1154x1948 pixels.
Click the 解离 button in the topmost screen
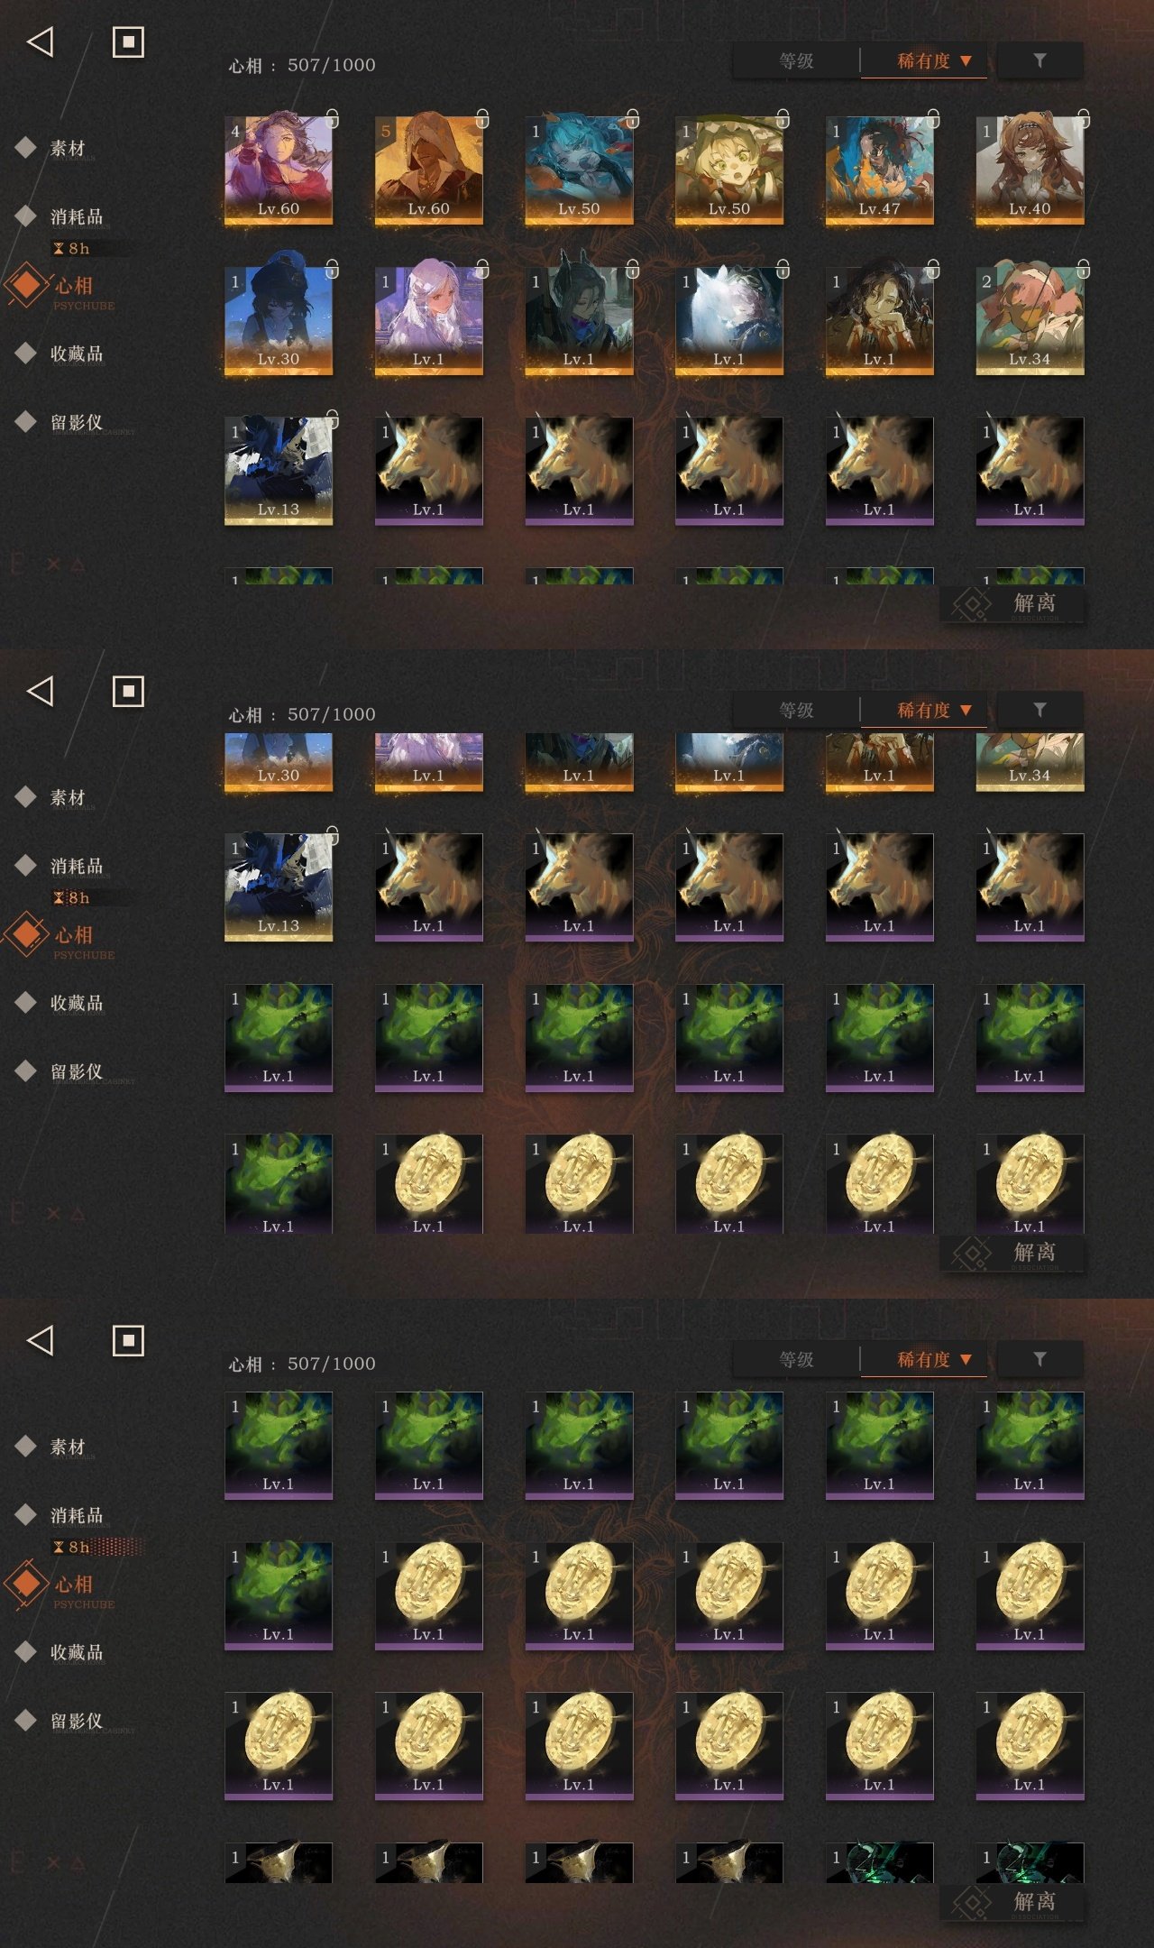pyautogui.click(x=1012, y=603)
